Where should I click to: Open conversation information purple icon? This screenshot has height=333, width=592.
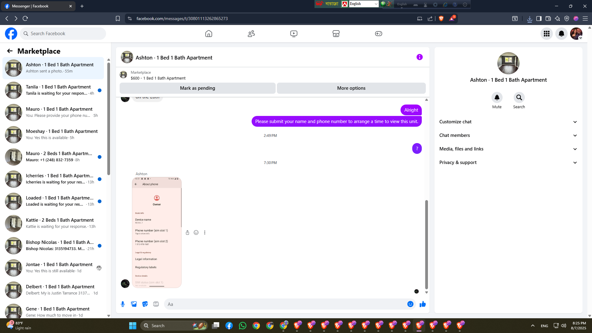419,57
